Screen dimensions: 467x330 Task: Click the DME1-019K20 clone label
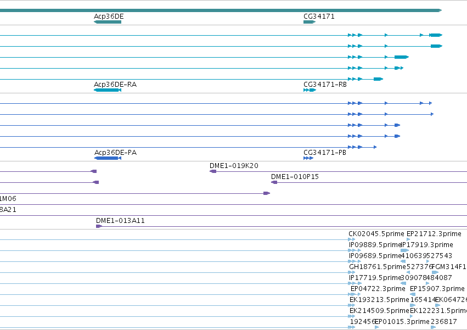(x=234, y=166)
